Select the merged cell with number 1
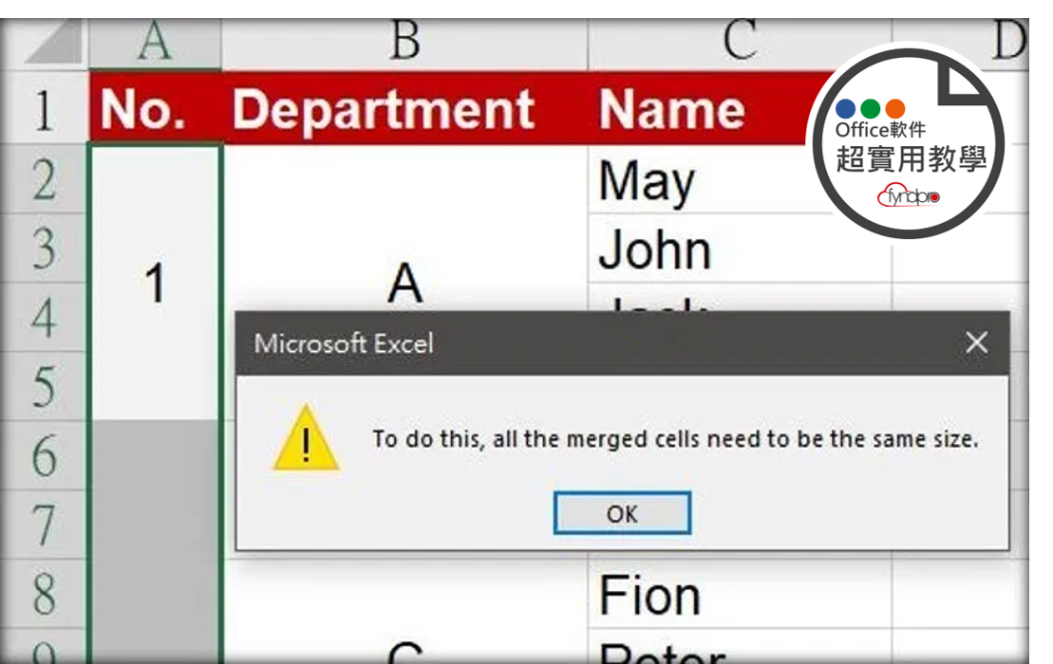 click(155, 283)
